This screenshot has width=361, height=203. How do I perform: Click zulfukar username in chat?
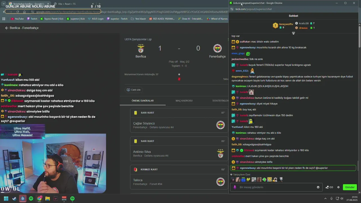(x=245, y=42)
